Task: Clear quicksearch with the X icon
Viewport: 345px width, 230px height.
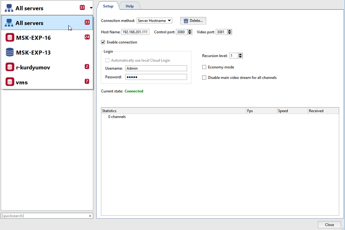Action: pyautogui.click(x=90, y=216)
